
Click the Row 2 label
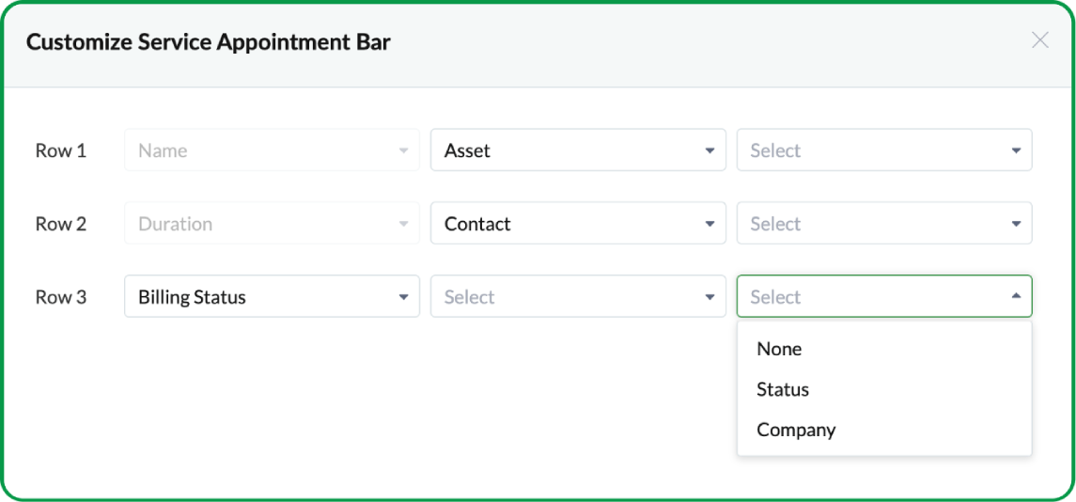click(x=61, y=224)
